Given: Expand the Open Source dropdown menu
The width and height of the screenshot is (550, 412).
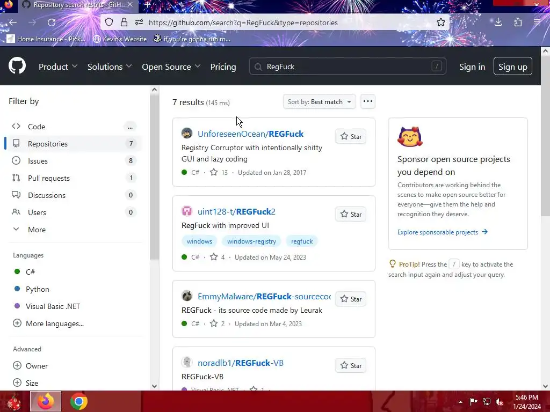Looking at the screenshot, I should [171, 67].
